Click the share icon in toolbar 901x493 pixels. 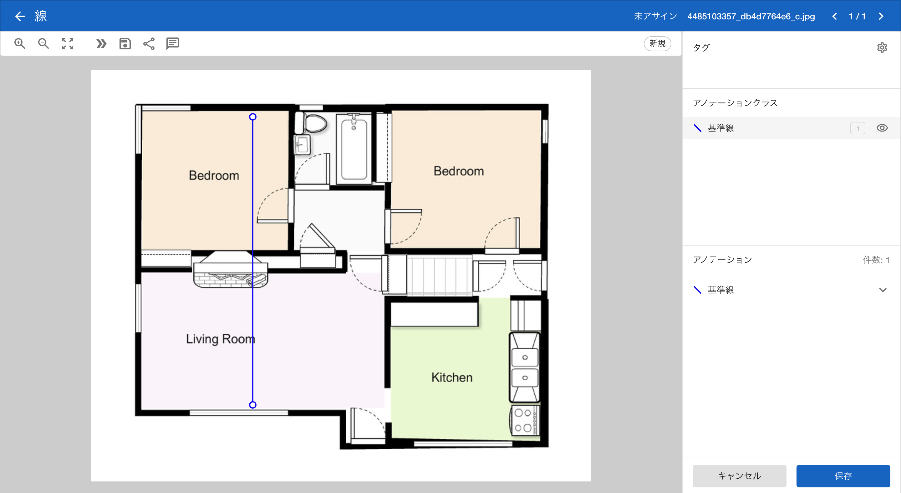point(149,44)
